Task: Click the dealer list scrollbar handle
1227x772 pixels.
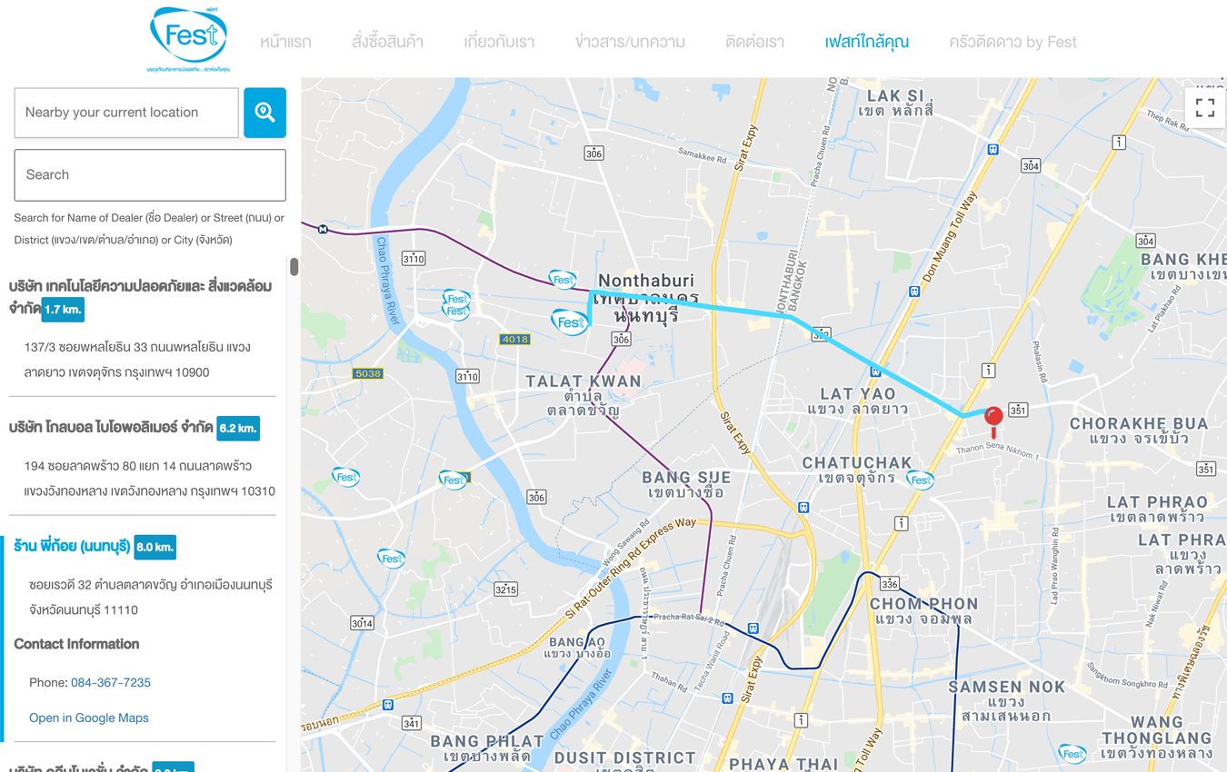Action: 294,267
